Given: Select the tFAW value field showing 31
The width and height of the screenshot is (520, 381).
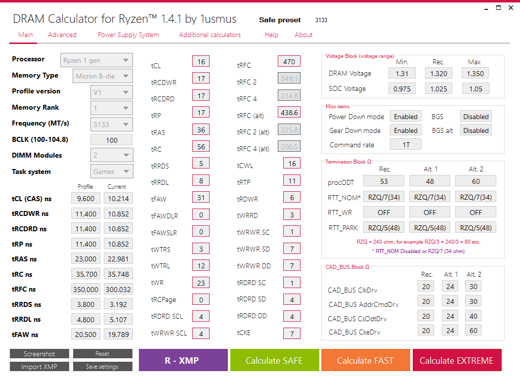Looking at the screenshot, I should pos(201,198).
